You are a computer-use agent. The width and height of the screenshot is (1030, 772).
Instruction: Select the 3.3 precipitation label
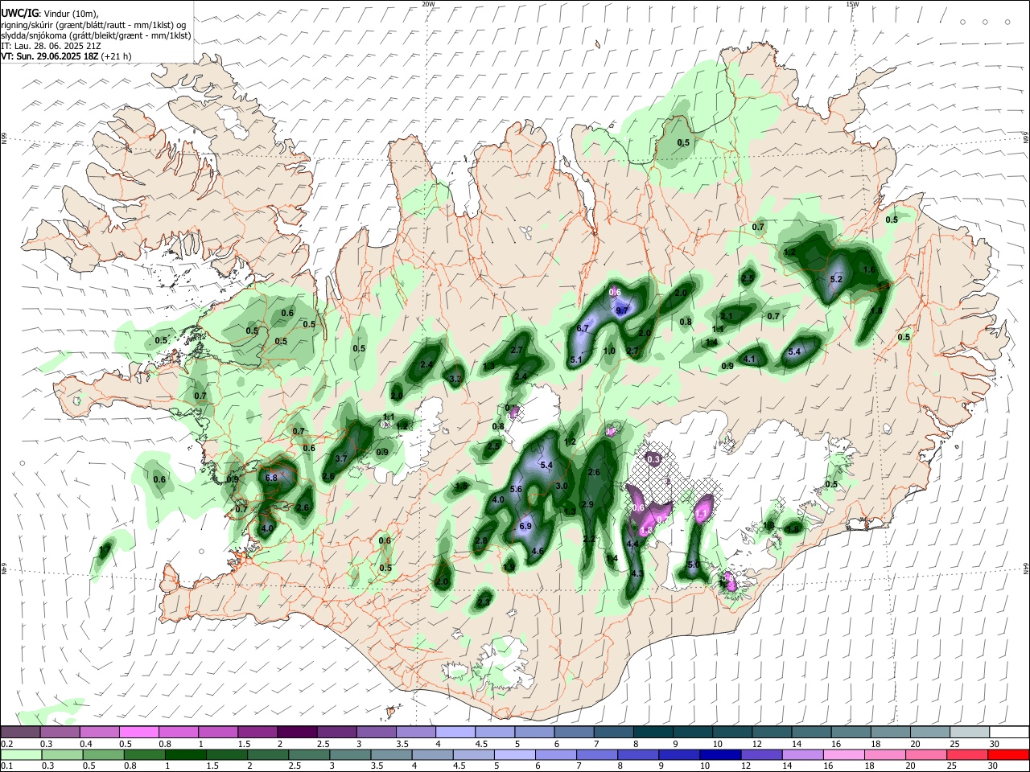pos(455,379)
